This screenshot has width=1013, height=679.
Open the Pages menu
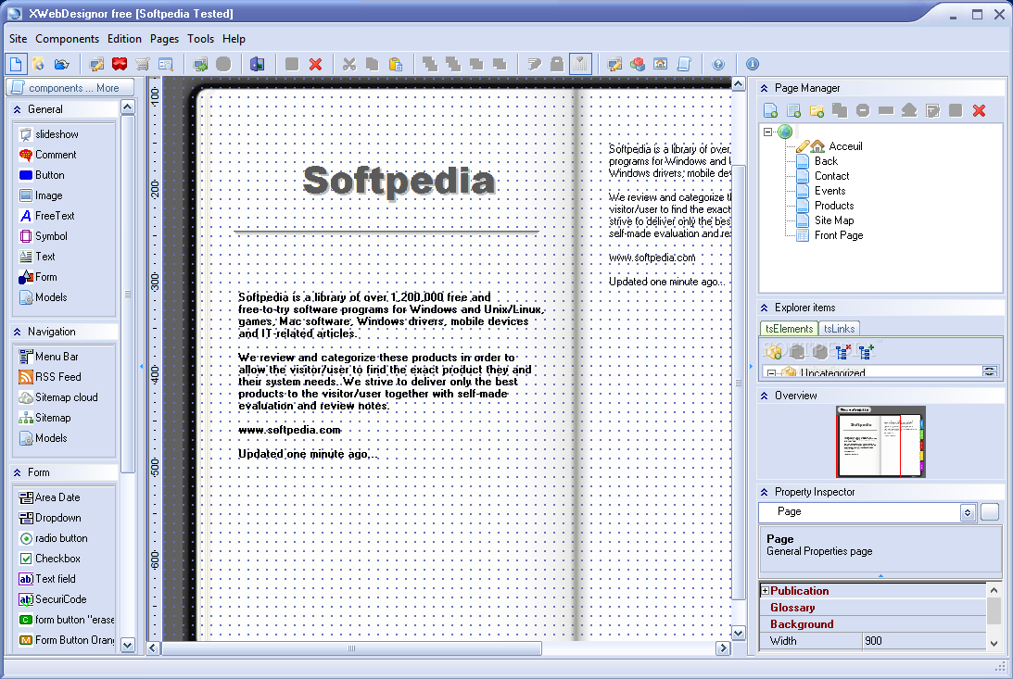point(164,39)
